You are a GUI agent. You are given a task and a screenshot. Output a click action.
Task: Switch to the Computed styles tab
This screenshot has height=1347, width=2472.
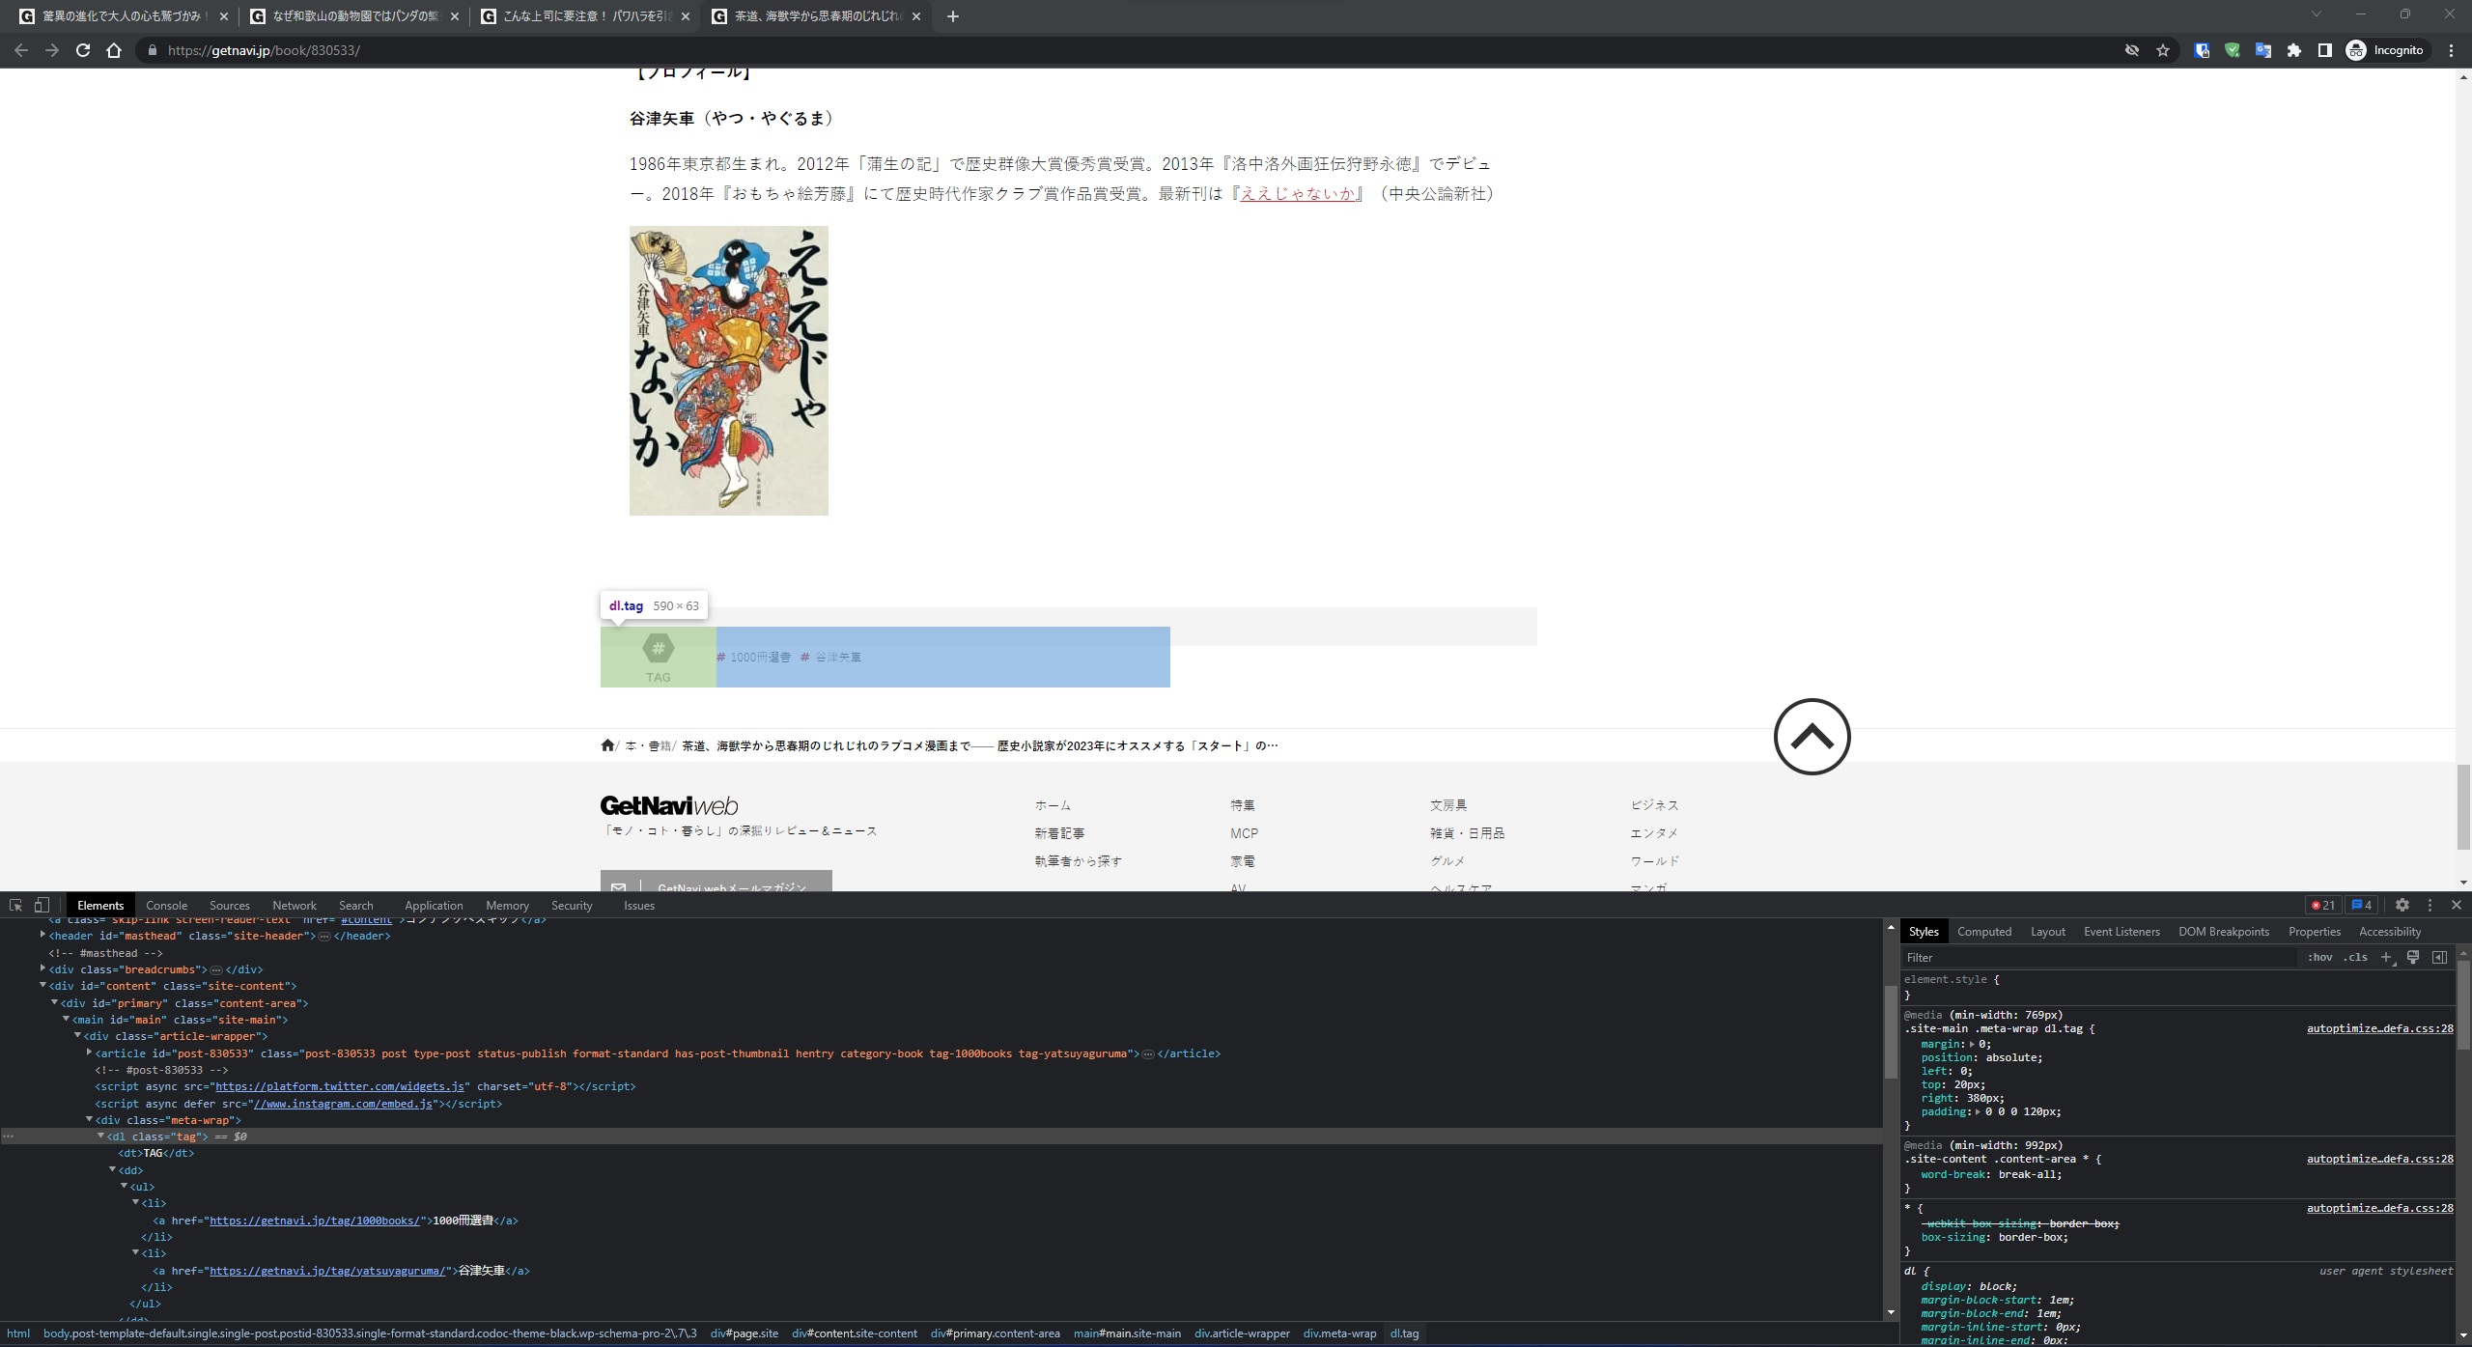pyautogui.click(x=1984, y=931)
